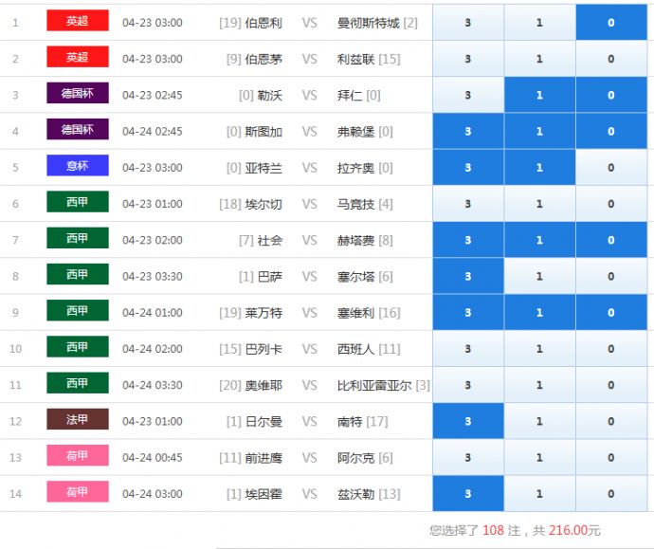Viewport: 654px width, 549px height.
Task: Deselect the 3 option for match 8 巴萨 vs 塞尔塔
Action: pyautogui.click(x=467, y=277)
